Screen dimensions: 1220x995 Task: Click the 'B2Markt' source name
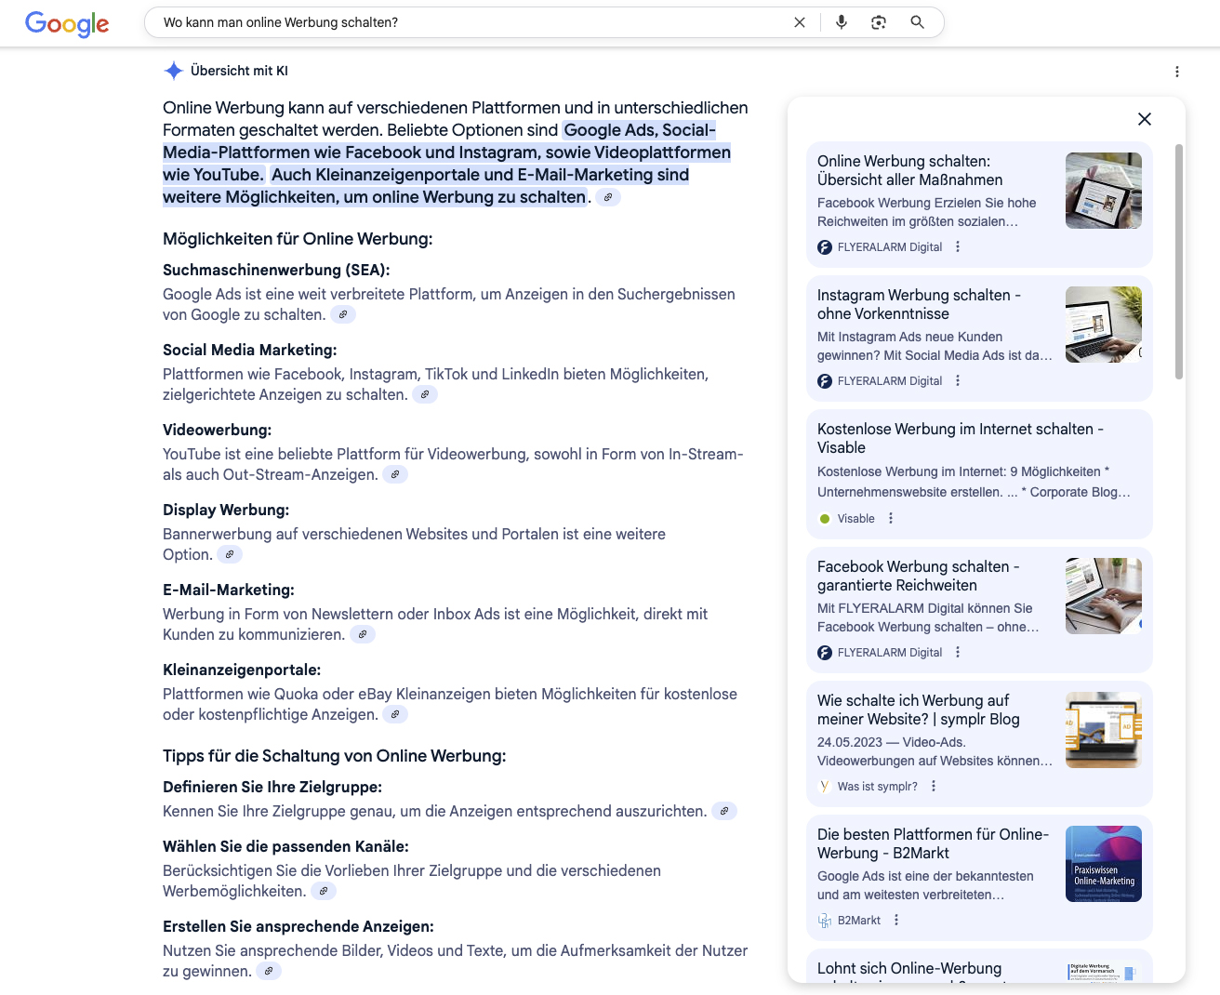point(859,921)
